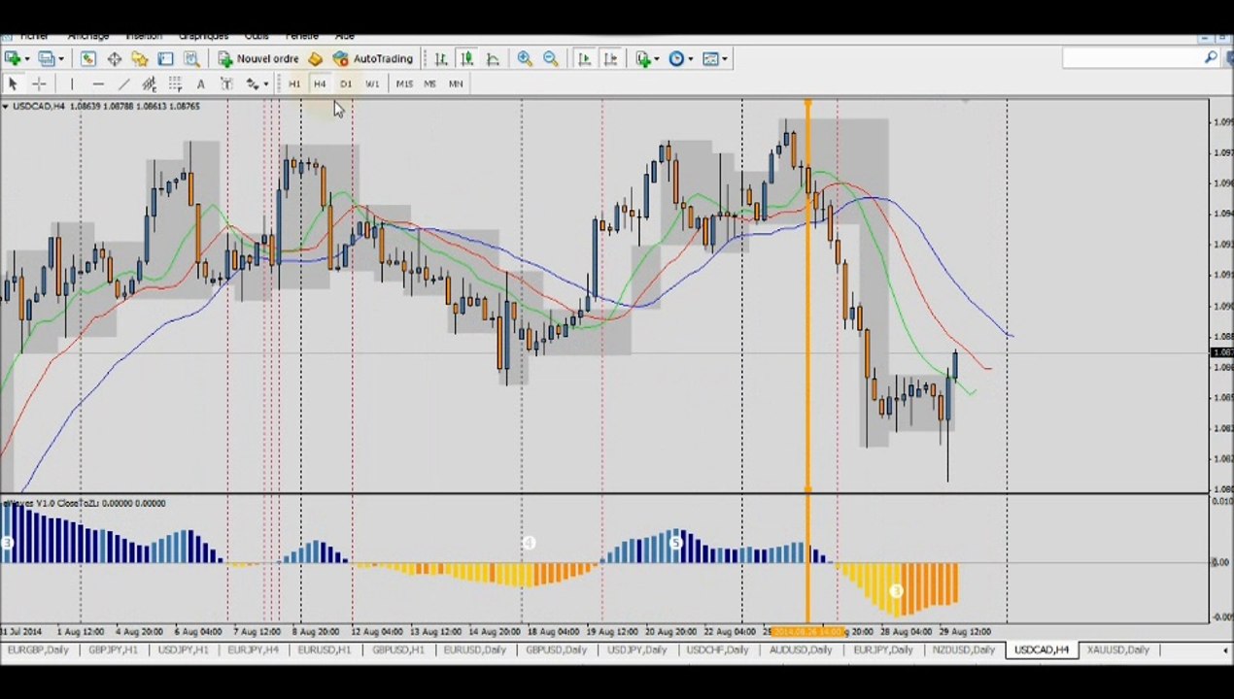Screen dimensions: 1234x699
Task: Expand the arrows objects dropdown
Action: click(x=265, y=84)
